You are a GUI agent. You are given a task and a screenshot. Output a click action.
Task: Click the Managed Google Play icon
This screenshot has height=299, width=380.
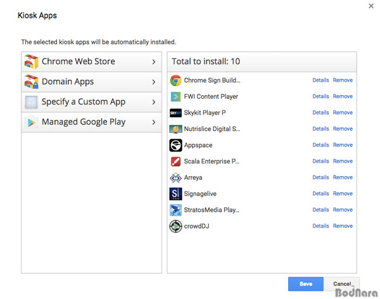[31, 122]
